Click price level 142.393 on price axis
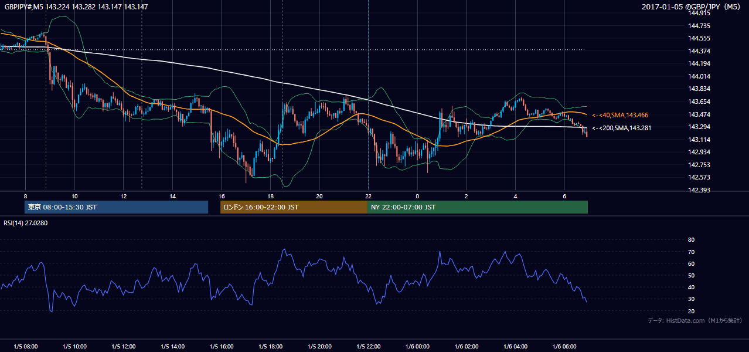The height and width of the screenshot is (352, 749). tap(699, 190)
